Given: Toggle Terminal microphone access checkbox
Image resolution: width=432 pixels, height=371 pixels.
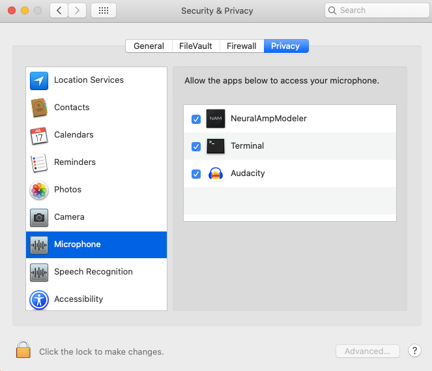Looking at the screenshot, I should (196, 147).
